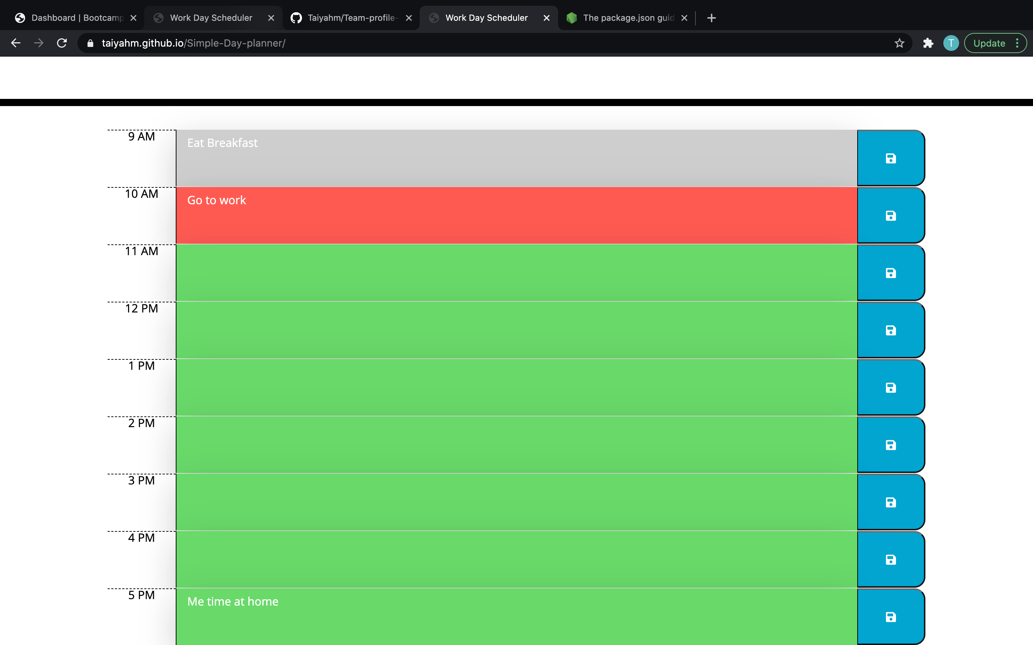Open the browser extensions puzzle icon
Image resolution: width=1033 pixels, height=645 pixels.
[x=928, y=43]
